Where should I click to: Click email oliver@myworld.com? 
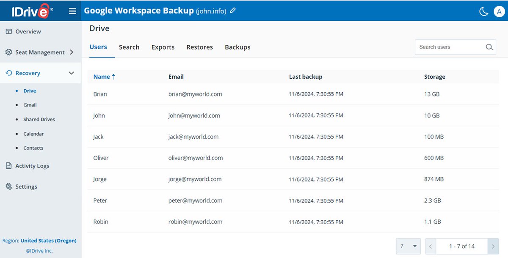click(196, 158)
